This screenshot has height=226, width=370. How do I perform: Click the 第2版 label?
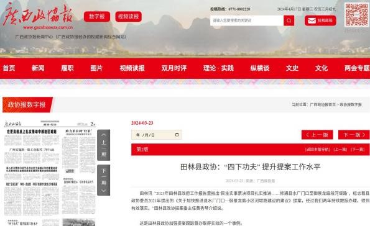(x=142, y=150)
